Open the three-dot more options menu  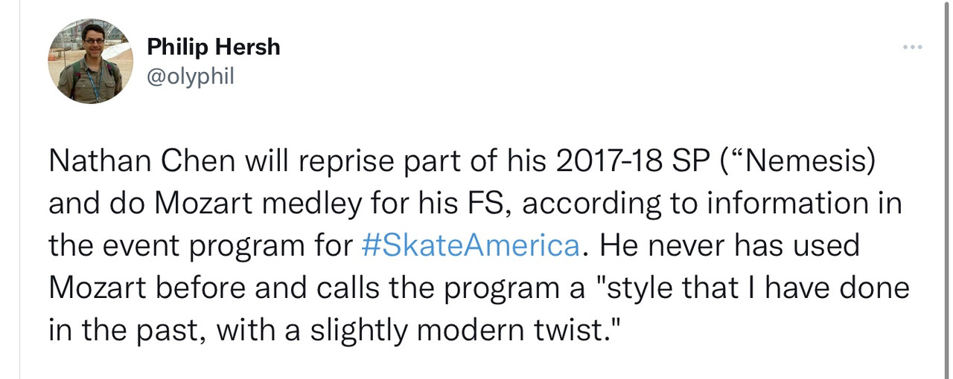pyautogui.click(x=912, y=48)
